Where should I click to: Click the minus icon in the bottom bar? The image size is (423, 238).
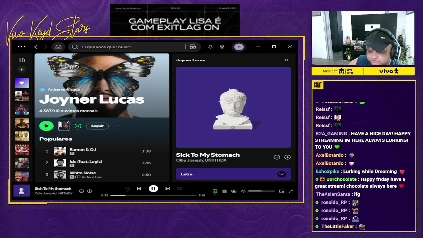pyautogui.click(x=81, y=191)
